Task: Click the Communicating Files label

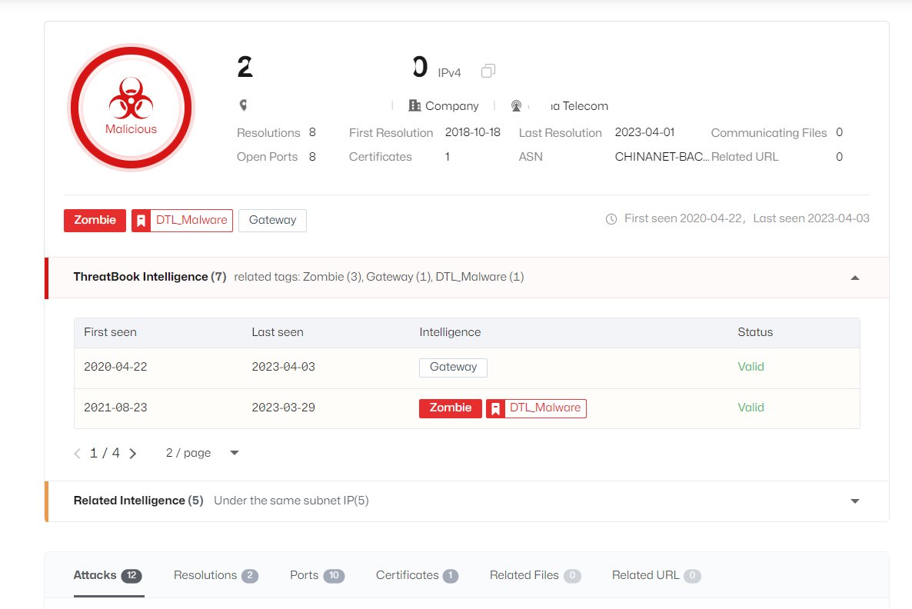Action: (x=768, y=133)
